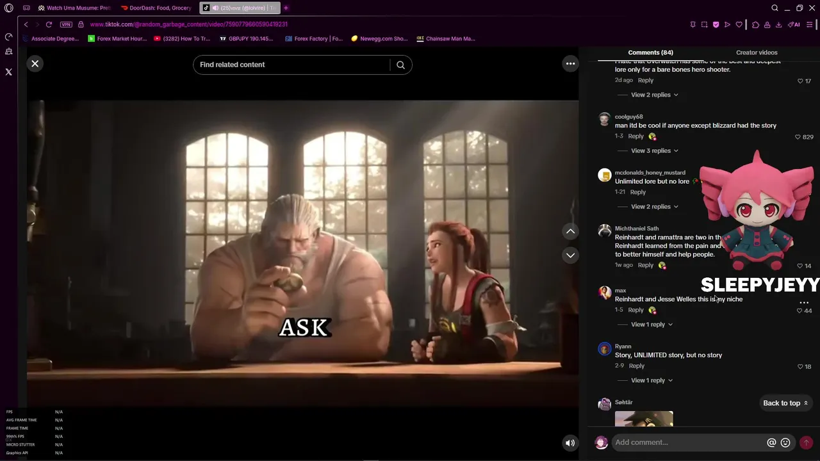This screenshot has height=461, width=820.
Task: Mute tab audio on TikTok tab speaker
Action: [215, 8]
